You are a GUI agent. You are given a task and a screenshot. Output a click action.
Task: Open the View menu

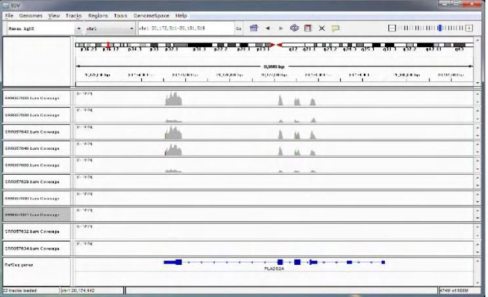pyautogui.click(x=54, y=16)
